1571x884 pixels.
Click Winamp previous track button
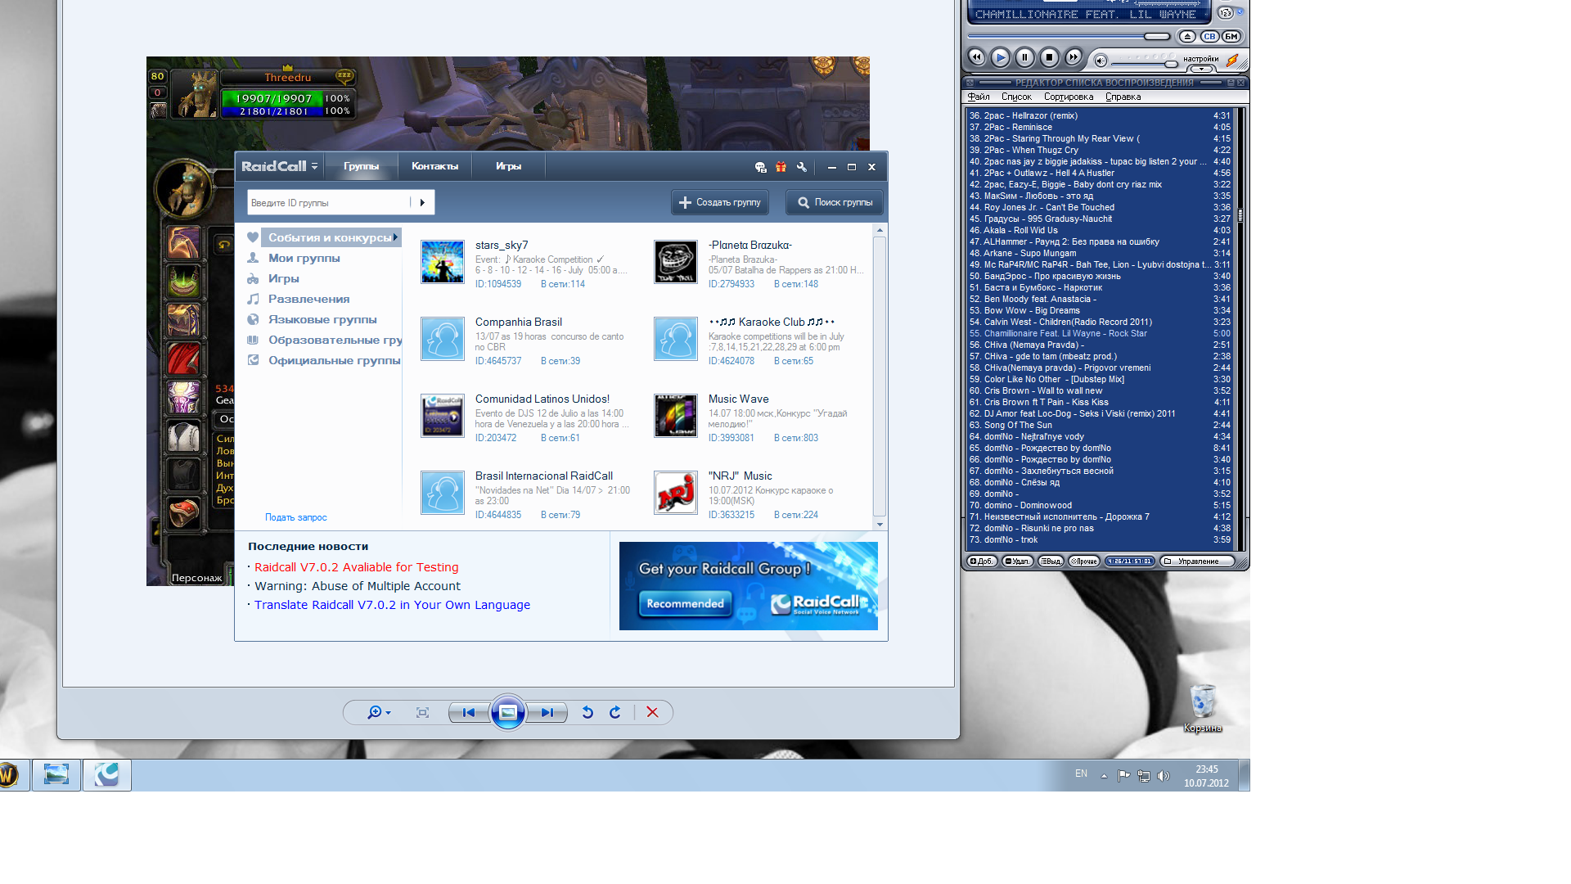tap(976, 57)
